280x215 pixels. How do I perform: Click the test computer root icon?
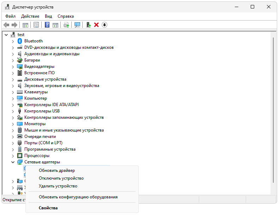[x=13, y=35]
